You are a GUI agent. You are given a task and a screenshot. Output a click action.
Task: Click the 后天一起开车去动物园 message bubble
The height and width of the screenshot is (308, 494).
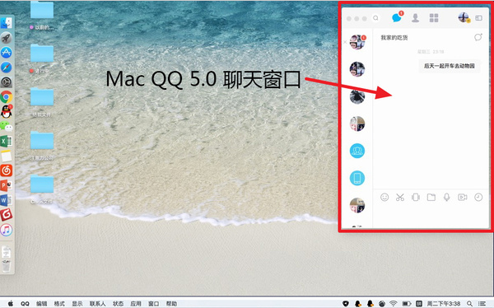(450, 66)
